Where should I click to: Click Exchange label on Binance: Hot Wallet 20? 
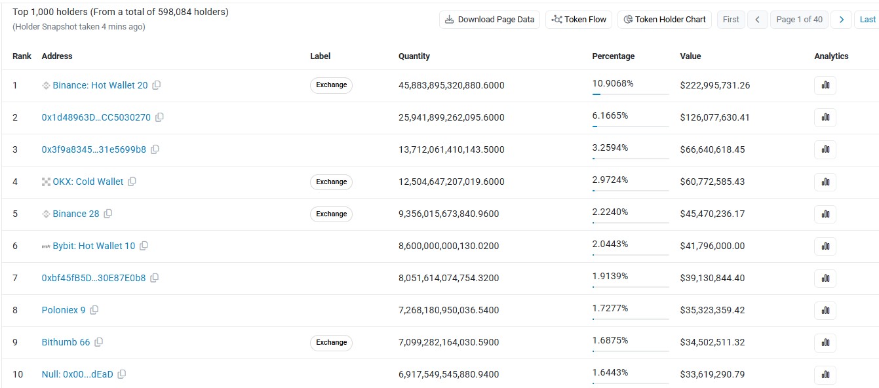pyautogui.click(x=331, y=85)
